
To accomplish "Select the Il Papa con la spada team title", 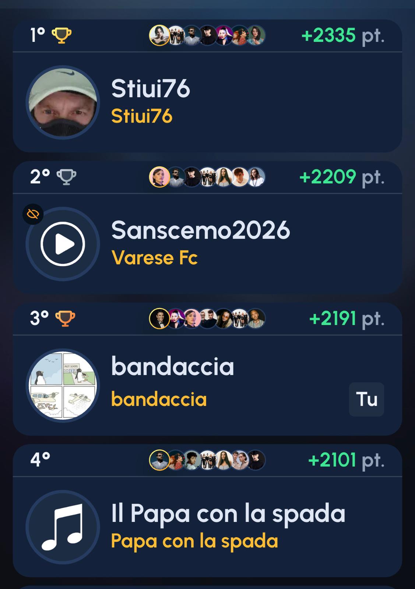I will (x=228, y=513).
